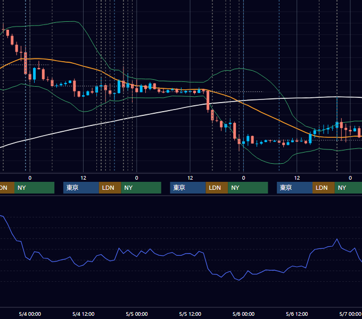Select the LDN session block on 5/4
Viewport: 362px width, 319px height.
[x=110, y=188]
